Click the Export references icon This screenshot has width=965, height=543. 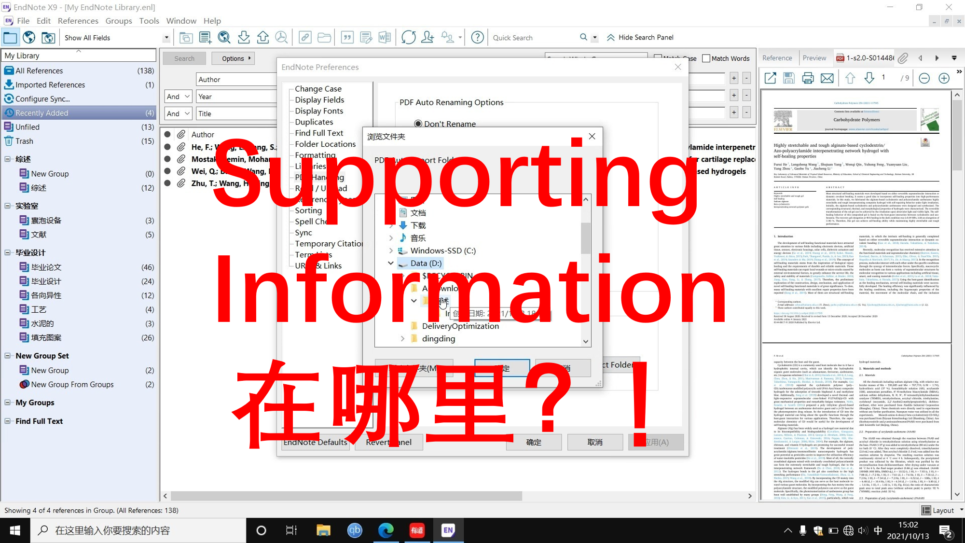click(x=262, y=37)
